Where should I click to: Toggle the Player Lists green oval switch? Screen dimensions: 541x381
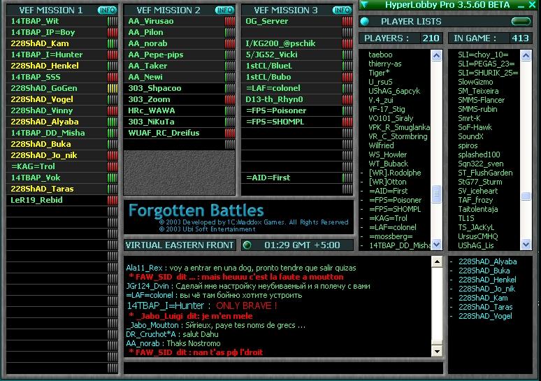[x=521, y=22]
